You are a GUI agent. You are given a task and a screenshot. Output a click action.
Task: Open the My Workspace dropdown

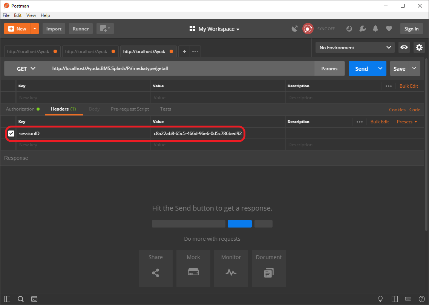[x=214, y=29]
